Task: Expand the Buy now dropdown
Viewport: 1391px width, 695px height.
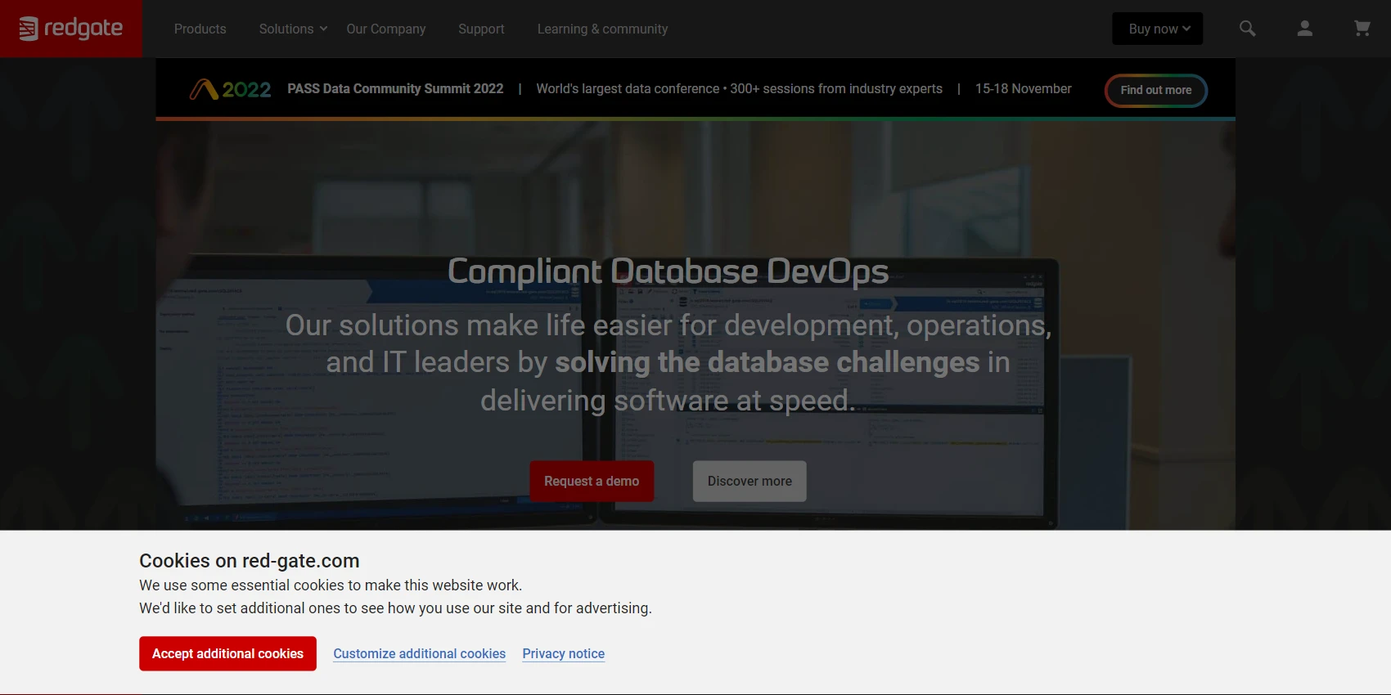Action: [1158, 29]
